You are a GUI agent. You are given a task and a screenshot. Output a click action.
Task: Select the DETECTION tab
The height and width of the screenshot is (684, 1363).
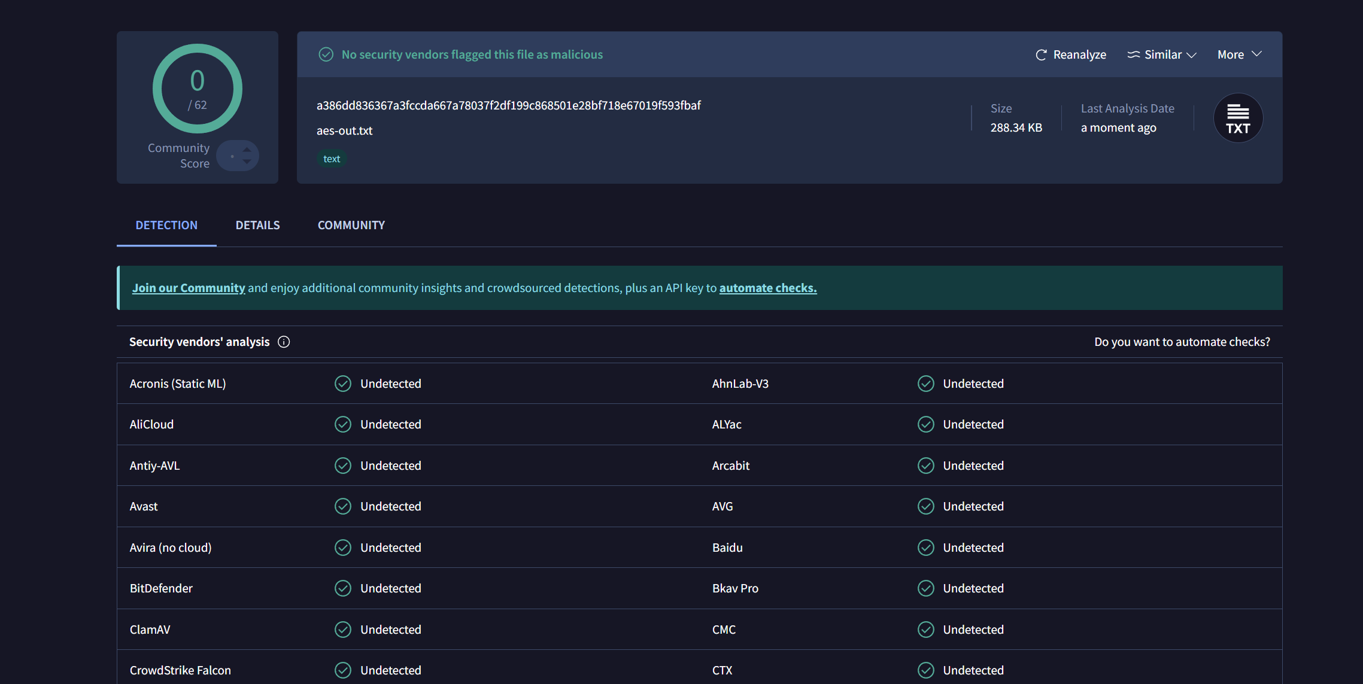point(166,225)
